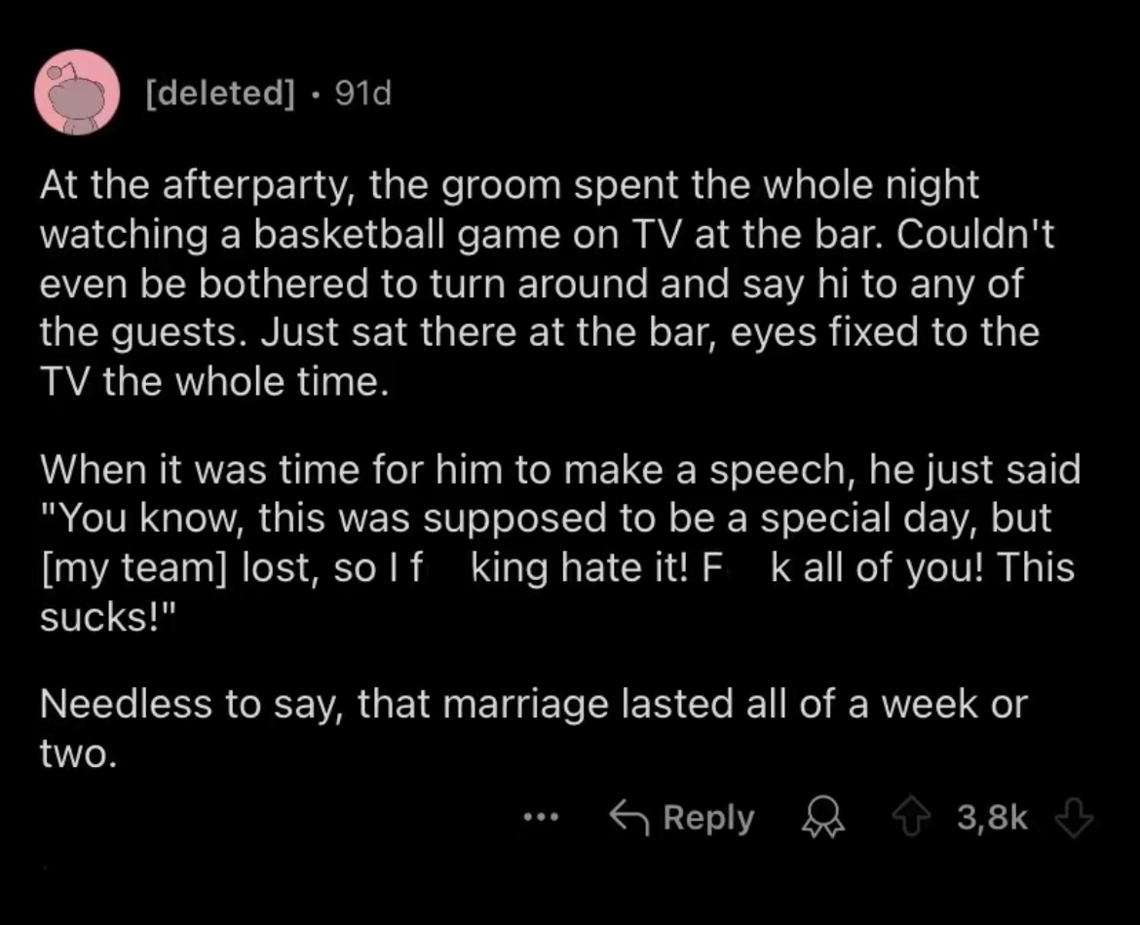The height and width of the screenshot is (925, 1140).
Task: Click the "91d" comment timestamp
Action: click(361, 94)
